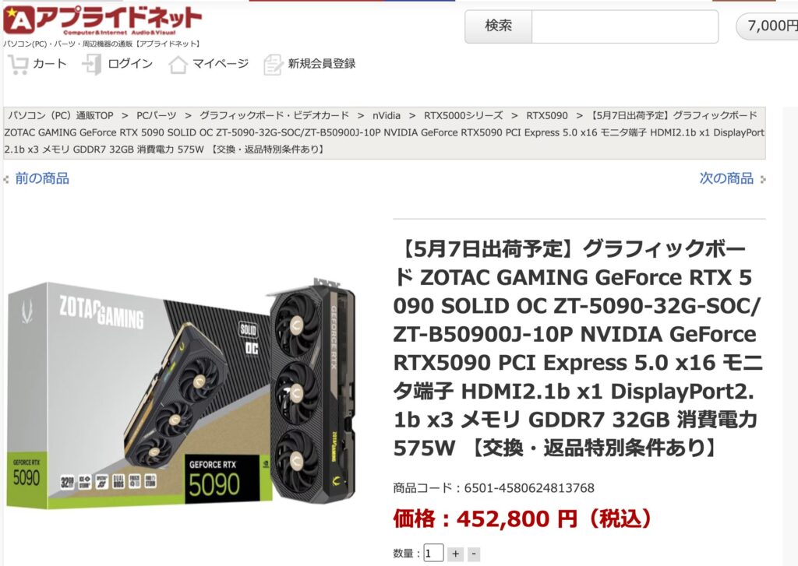The height and width of the screenshot is (566, 798).
Task: Go to パソコン(PC)通販TOP breadcrumb
Action: [61, 115]
